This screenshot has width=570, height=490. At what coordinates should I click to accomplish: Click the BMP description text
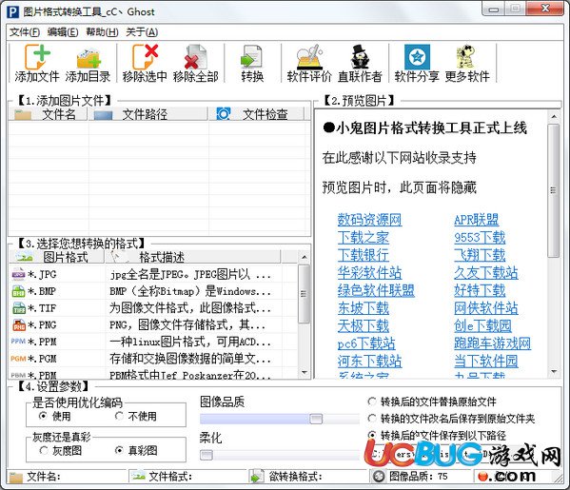point(190,291)
